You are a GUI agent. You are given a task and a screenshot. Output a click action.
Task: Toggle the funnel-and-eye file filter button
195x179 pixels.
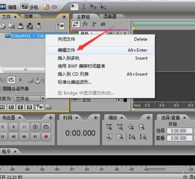point(39,107)
